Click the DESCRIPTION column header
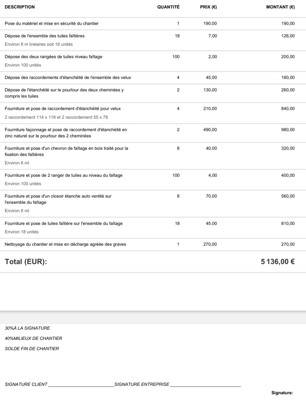306x401 pixels. [x=20, y=7]
